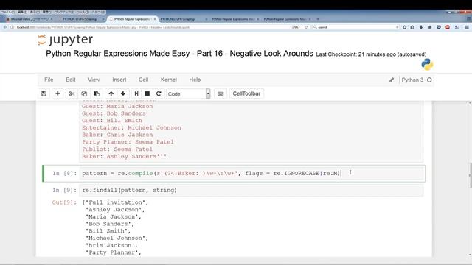Reload the page with the browser refresh icon
This screenshot has width=472, height=265.
306,27
